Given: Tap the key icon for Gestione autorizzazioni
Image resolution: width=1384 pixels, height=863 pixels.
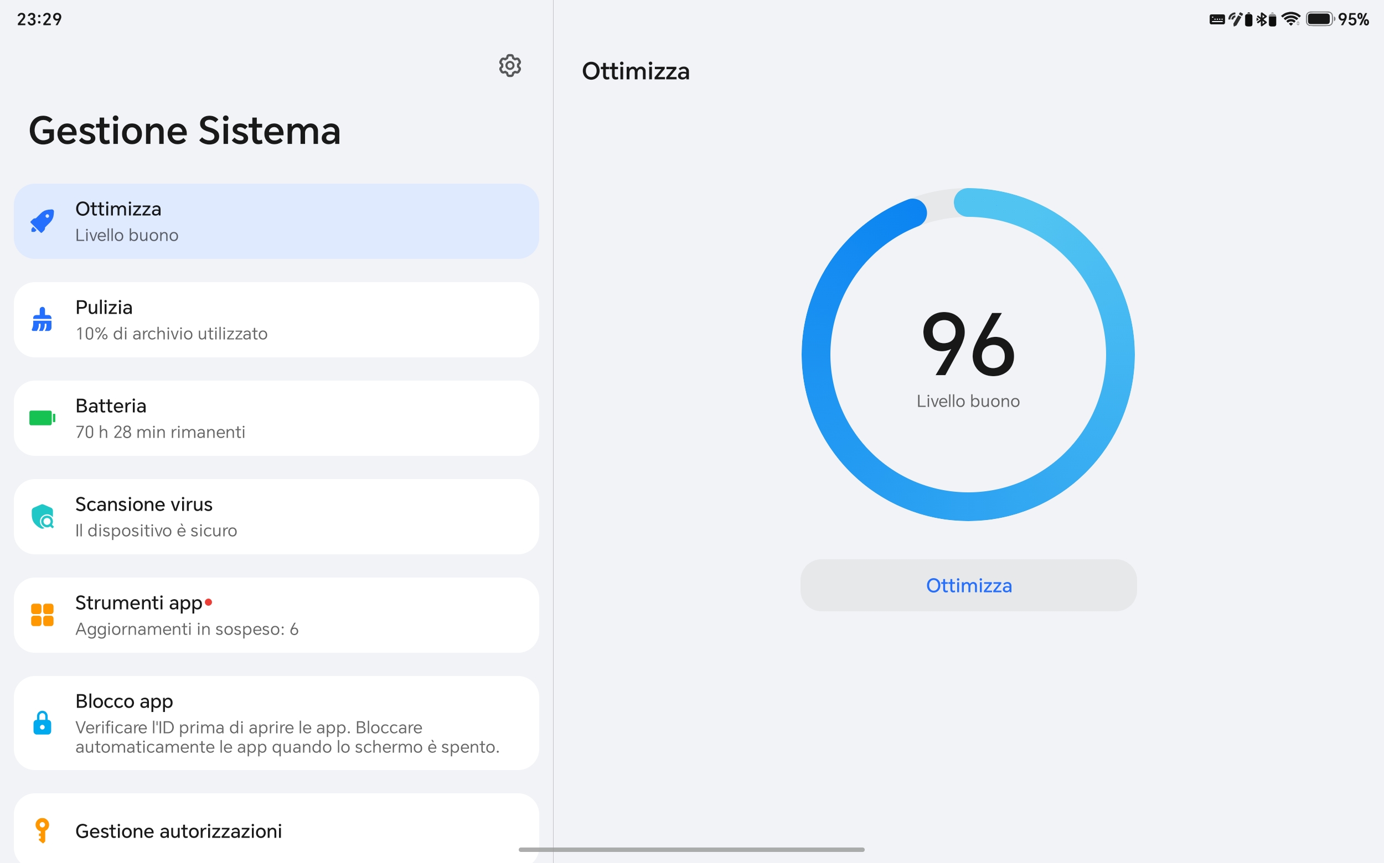Looking at the screenshot, I should click(42, 830).
